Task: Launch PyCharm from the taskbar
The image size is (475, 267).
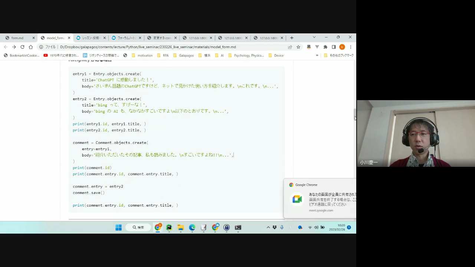Action: (x=169, y=227)
